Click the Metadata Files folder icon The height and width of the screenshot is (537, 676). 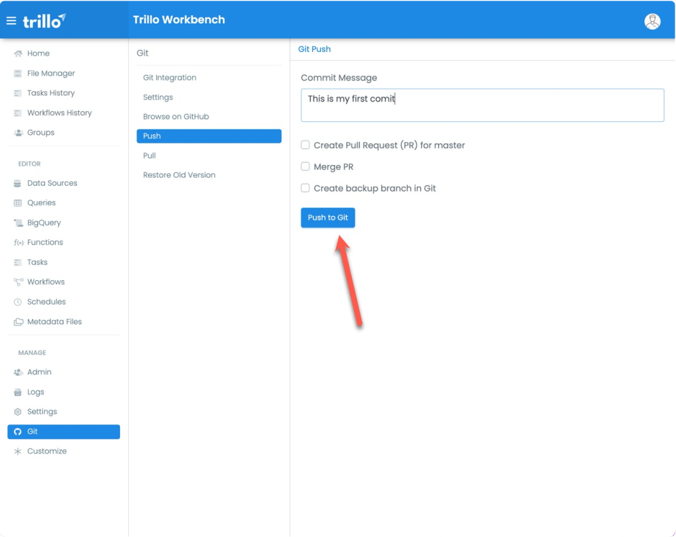[18, 322]
